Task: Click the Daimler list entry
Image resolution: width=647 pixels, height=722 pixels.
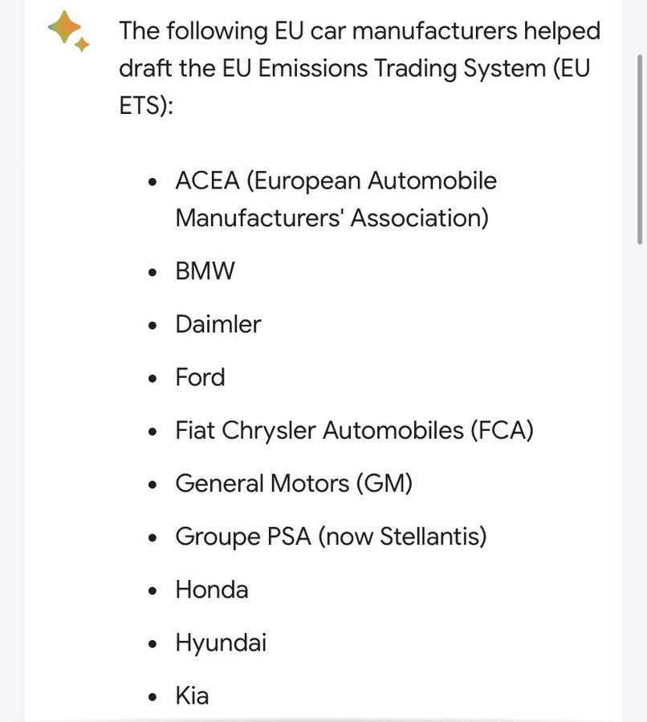Action: (218, 324)
